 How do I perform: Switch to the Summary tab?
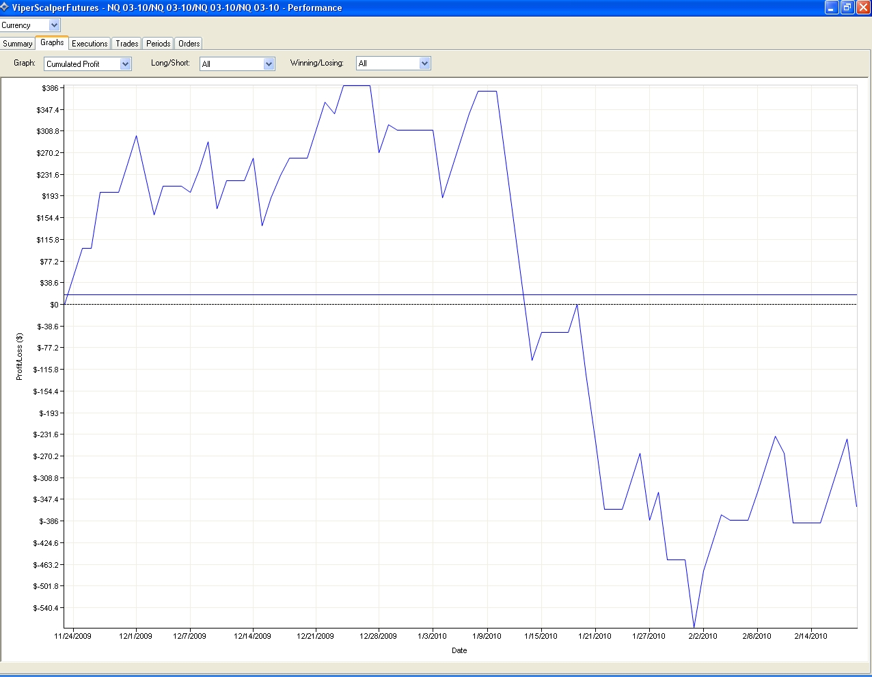pos(18,44)
